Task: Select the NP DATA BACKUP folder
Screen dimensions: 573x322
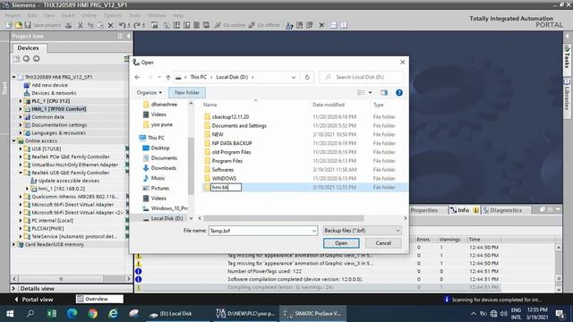Action: point(232,143)
